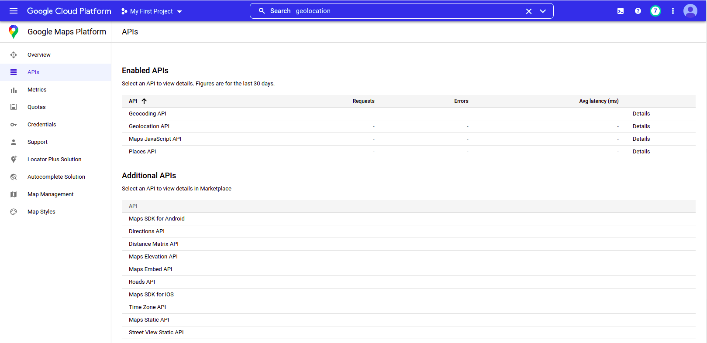Click the Requests column header
Screen dimensions: 707x343
pos(363,101)
